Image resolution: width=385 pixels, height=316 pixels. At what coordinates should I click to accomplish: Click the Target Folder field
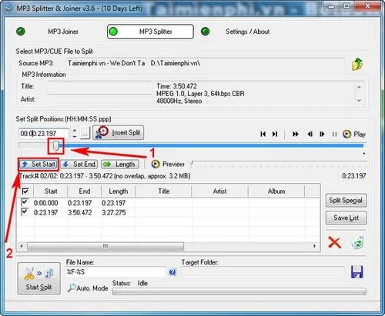coord(263,272)
